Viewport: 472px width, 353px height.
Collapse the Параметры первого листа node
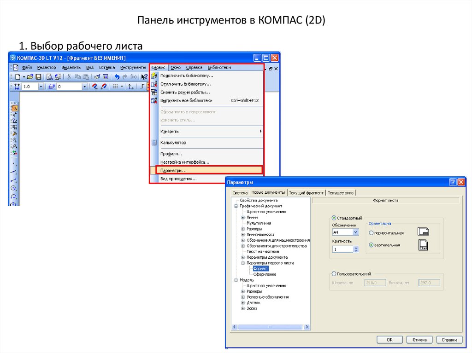(243, 263)
